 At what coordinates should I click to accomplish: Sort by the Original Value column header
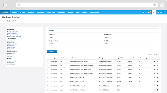(121, 58)
